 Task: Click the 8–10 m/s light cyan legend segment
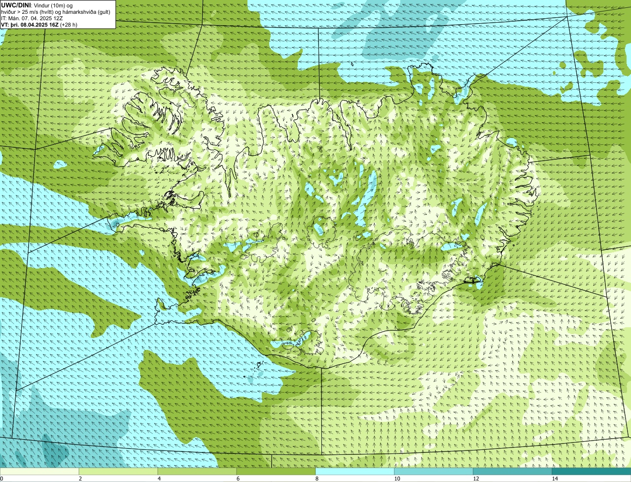pos(355,472)
